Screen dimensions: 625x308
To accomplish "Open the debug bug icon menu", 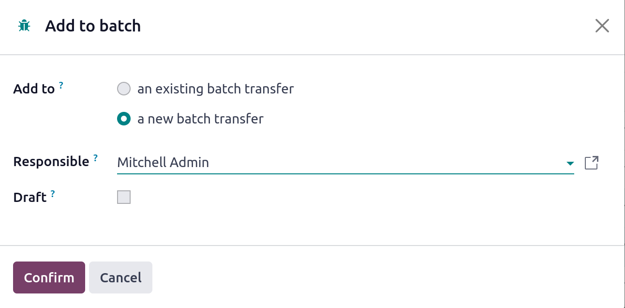I will (24, 26).
